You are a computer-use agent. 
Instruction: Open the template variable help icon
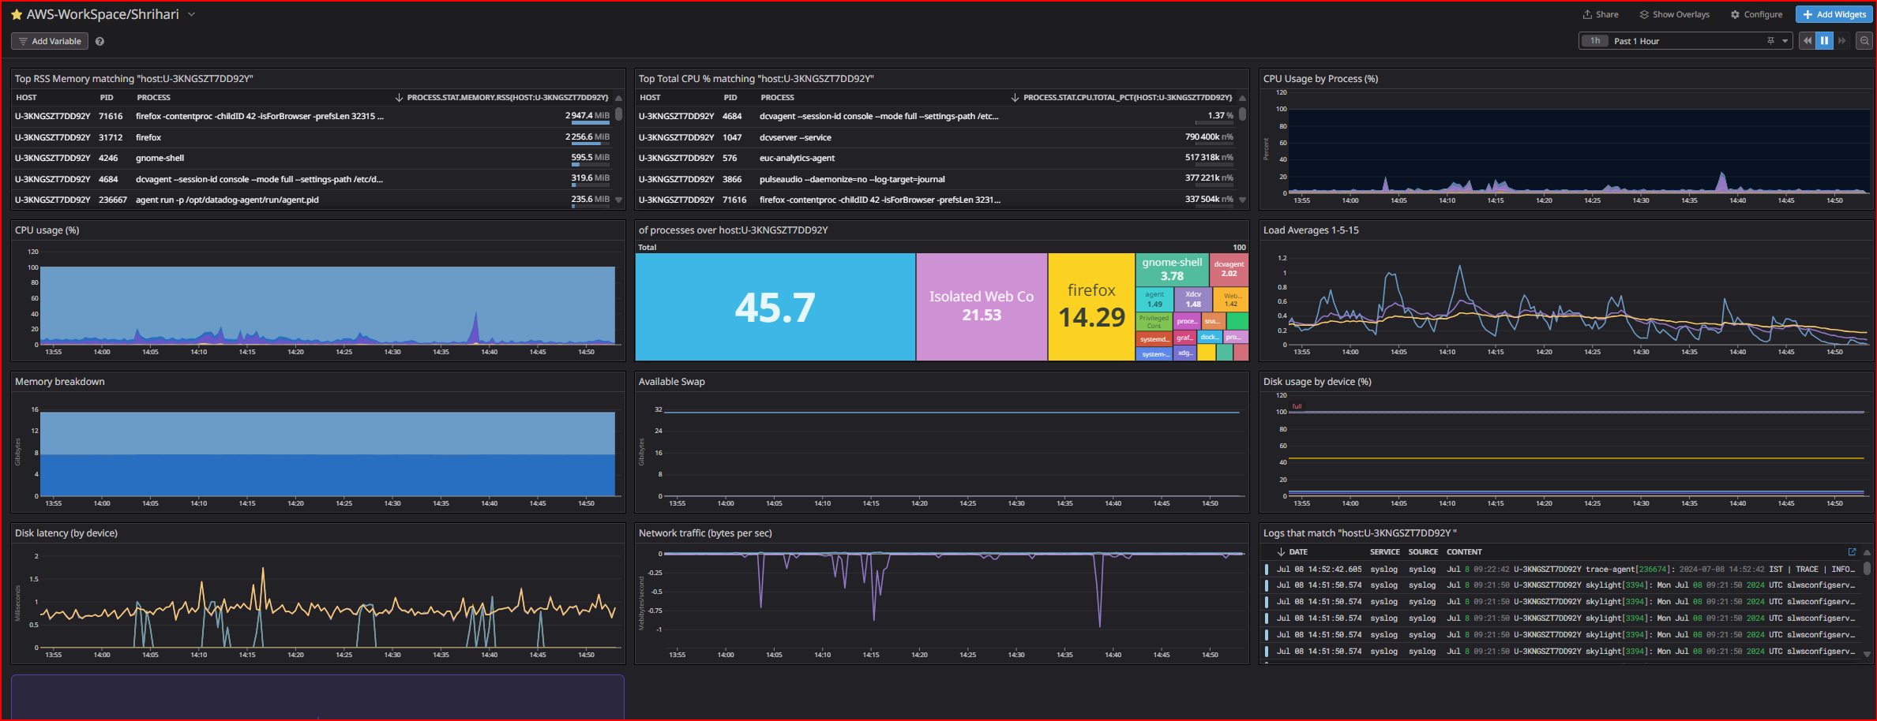[x=100, y=41]
